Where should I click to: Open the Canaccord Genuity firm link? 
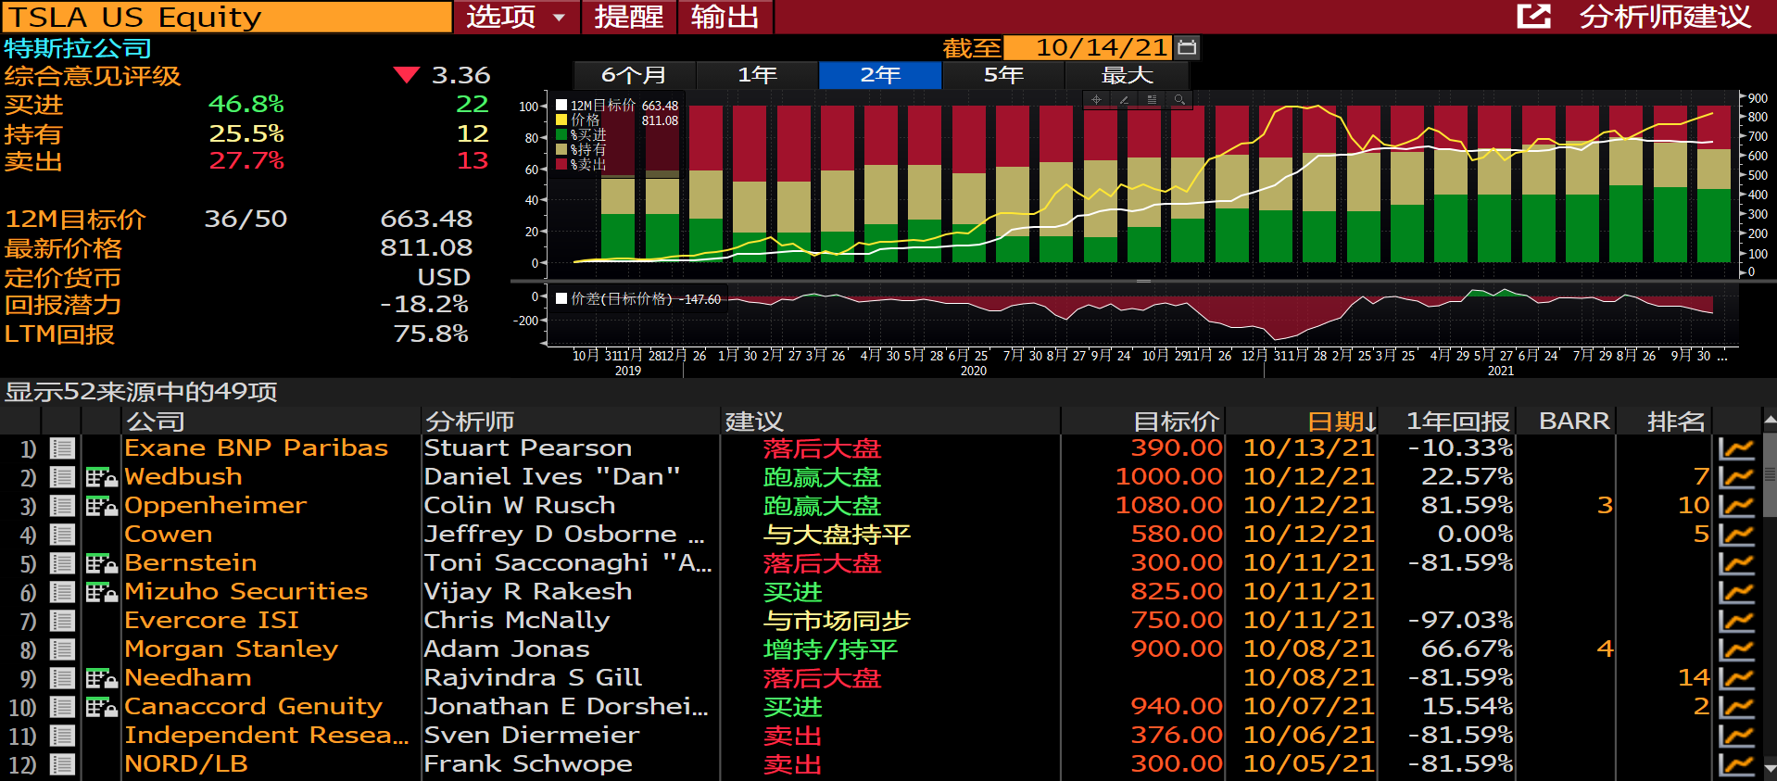click(x=254, y=707)
